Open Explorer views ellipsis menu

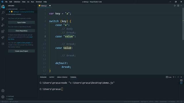click(x=34, y=6)
